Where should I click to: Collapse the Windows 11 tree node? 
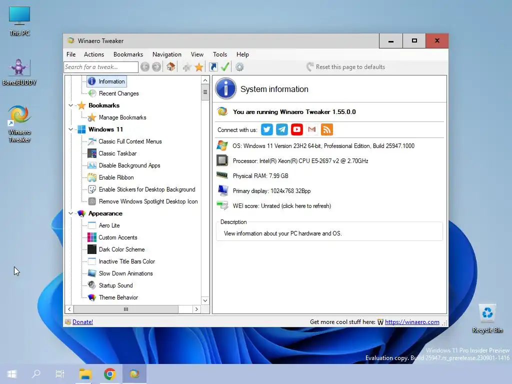pyautogui.click(x=70, y=129)
